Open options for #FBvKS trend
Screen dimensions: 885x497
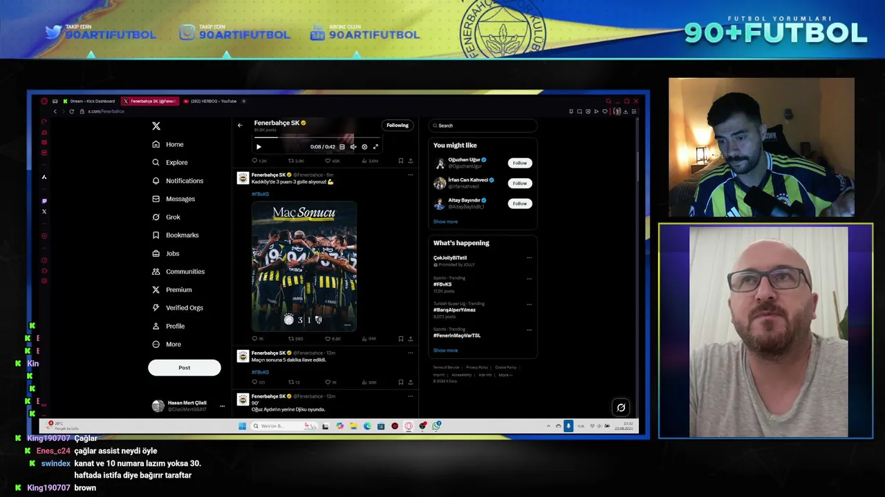529,279
